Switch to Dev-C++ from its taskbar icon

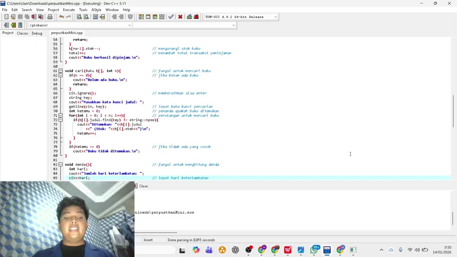click(x=327, y=250)
